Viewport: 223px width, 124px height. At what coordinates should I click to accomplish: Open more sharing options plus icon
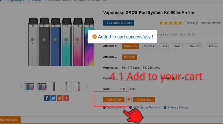[66, 98]
